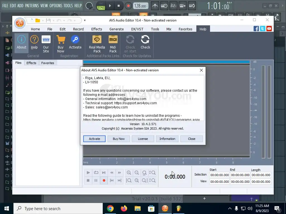286x214 pixels.
Task: Click Activate button in About dialog
Action: coord(94,139)
